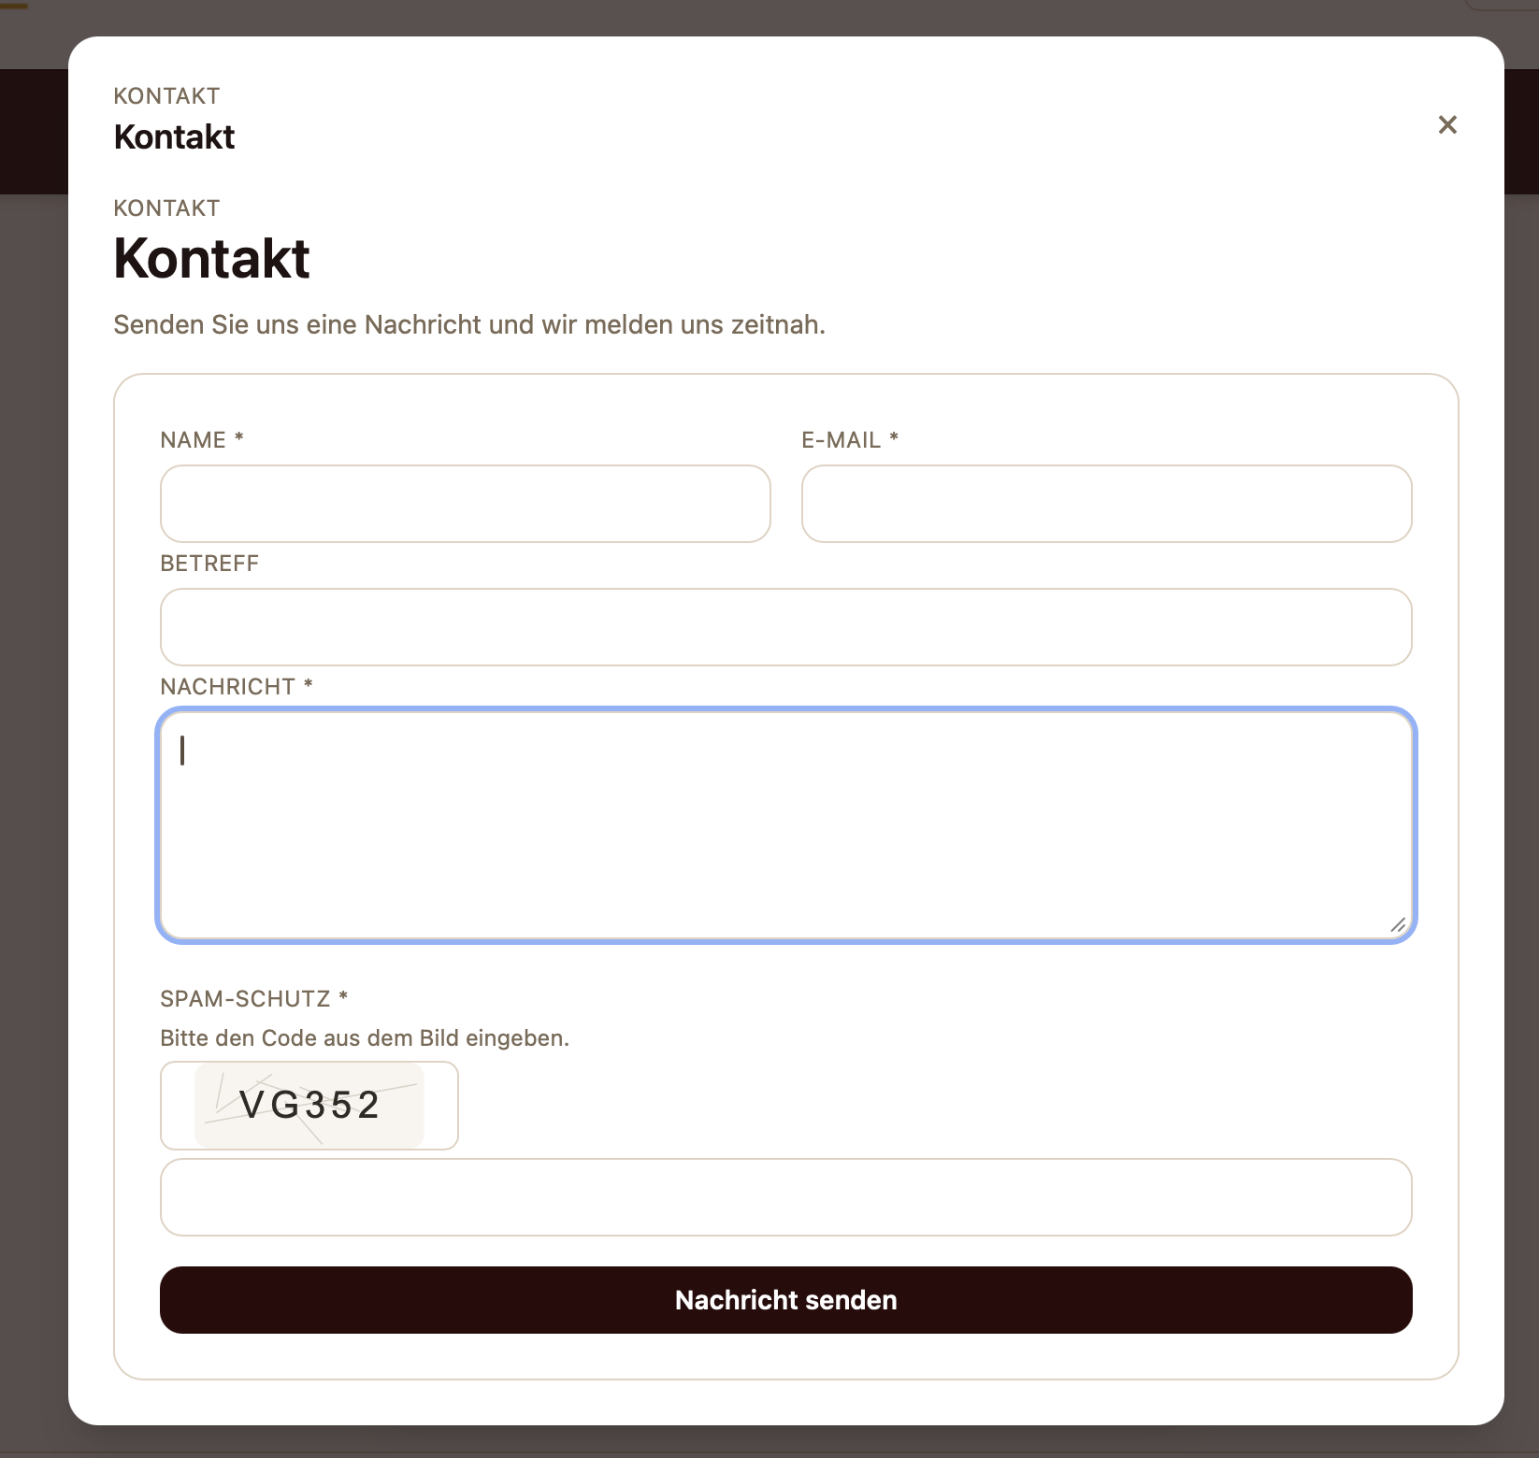
Task: Click the captcha image showing VG352
Action: [309, 1106]
